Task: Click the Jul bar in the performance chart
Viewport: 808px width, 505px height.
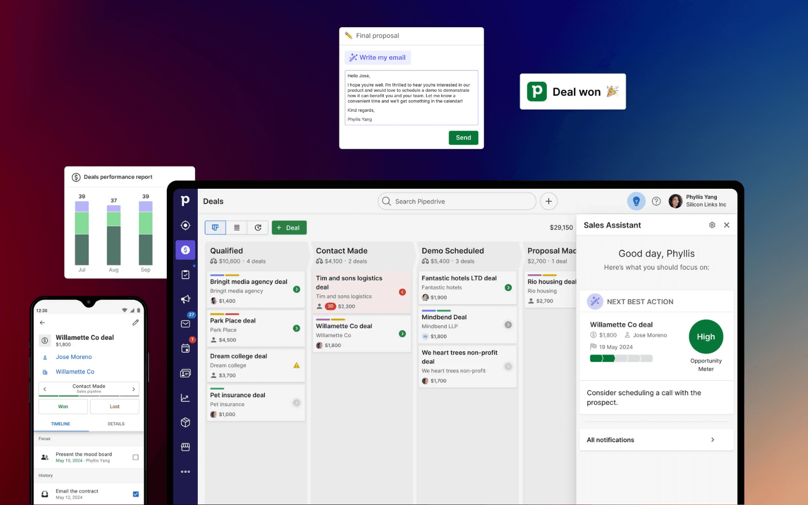Action: pyautogui.click(x=82, y=233)
